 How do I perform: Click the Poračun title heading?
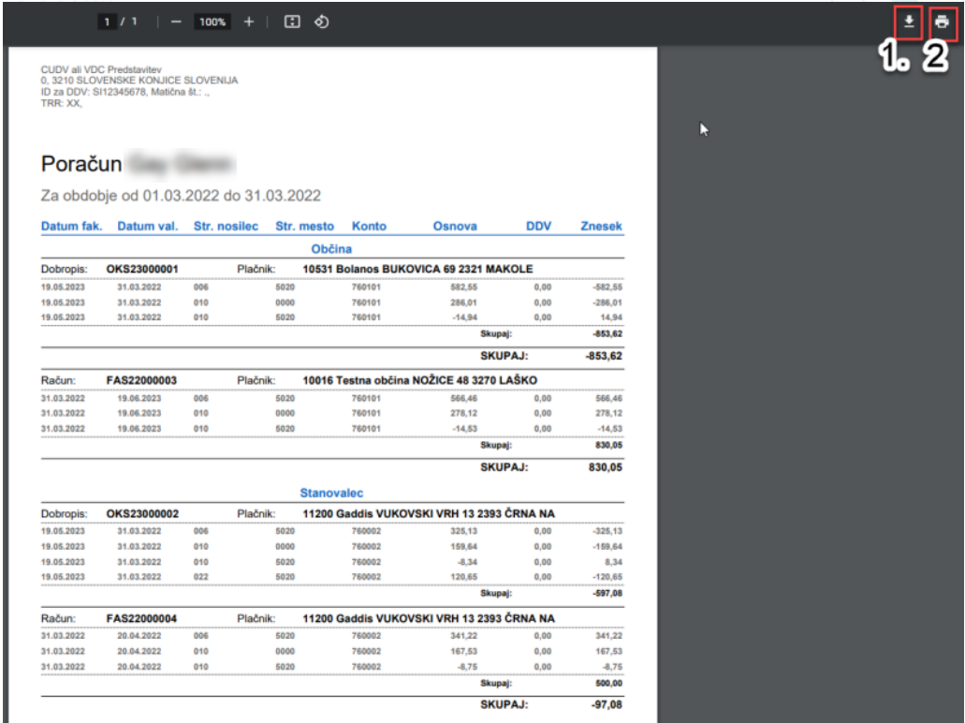click(x=81, y=164)
